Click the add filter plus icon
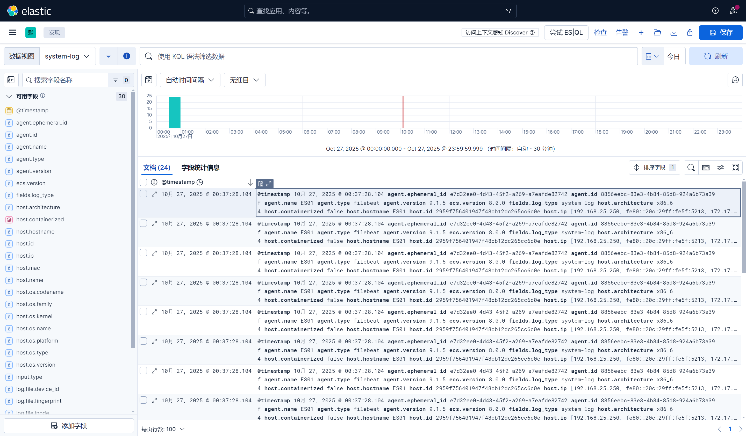 126,56
